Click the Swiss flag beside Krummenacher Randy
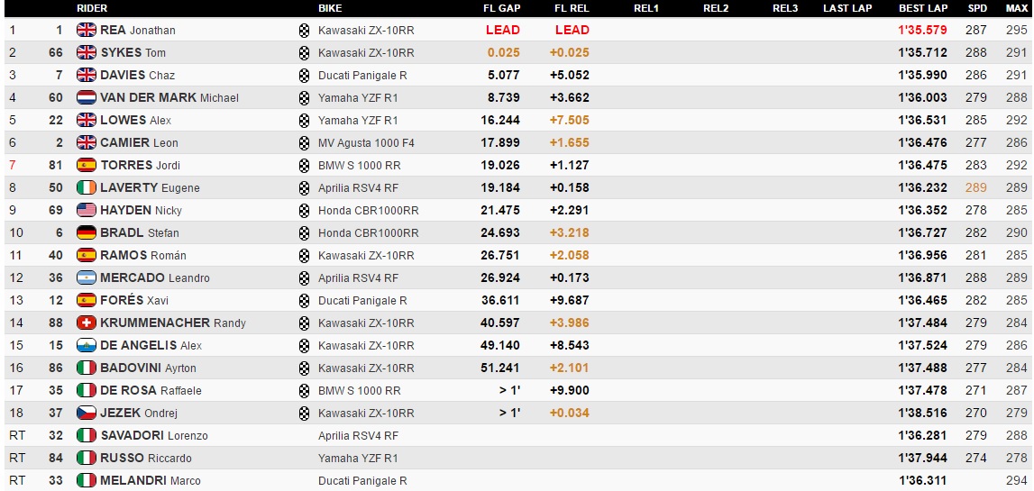The width and height of the screenshot is (1034, 491). click(87, 323)
